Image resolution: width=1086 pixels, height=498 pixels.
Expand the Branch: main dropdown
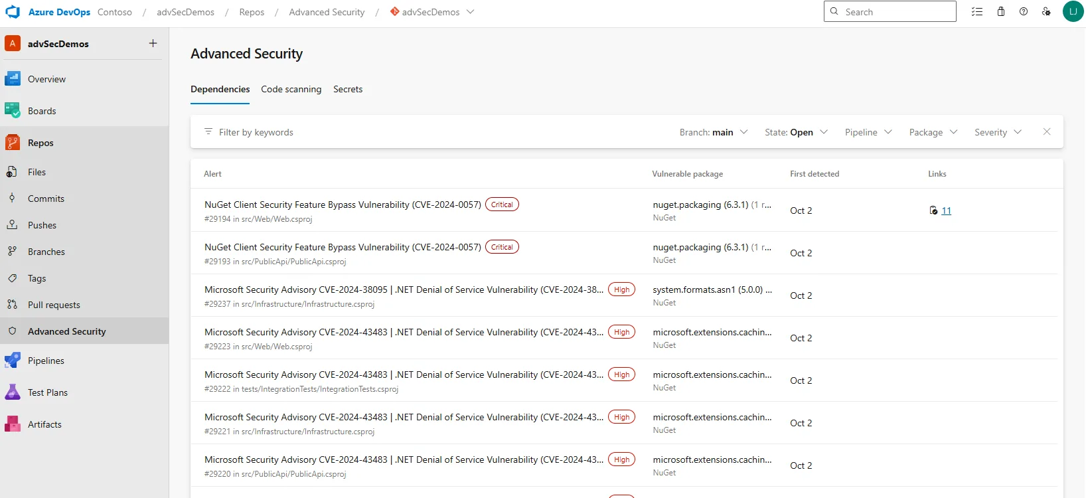click(714, 132)
